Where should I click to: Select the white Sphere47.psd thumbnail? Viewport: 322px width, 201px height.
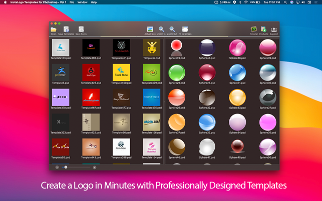pyautogui.click(x=207, y=147)
